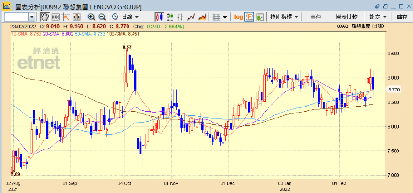Click the green down-arrow export icon

pyautogui.click(x=260, y=17)
